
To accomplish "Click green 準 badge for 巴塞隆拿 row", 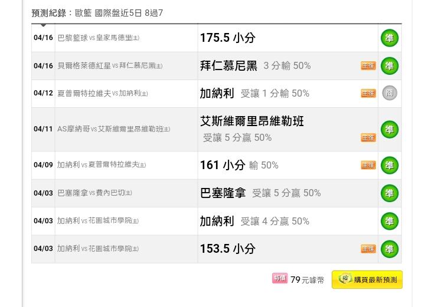I will [x=390, y=193].
